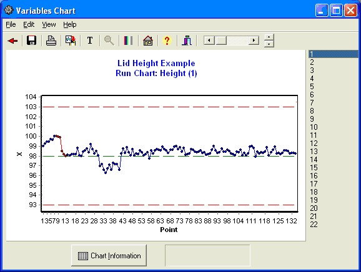361x272 pixels.
Task: Click the copy chart image icon
Action: coord(71,41)
